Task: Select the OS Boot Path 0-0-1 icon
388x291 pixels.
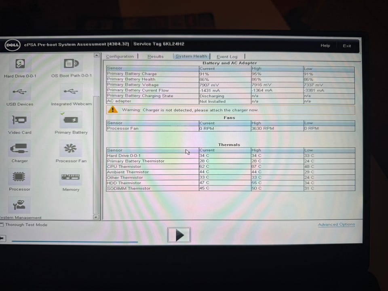Action: [71, 63]
